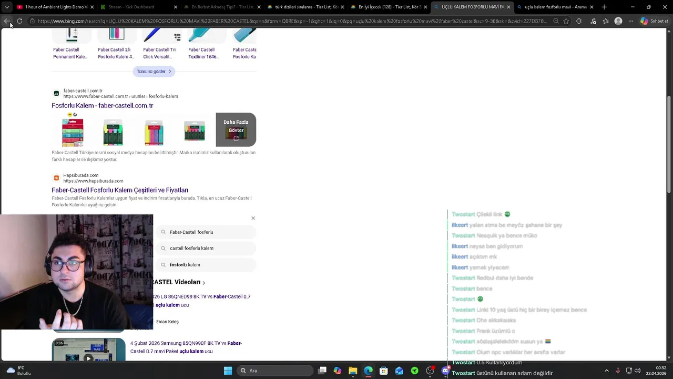This screenshot has height=379, width=673.
Task: Switch to the En Berbat Arkadaş Tipi tab
Action: (x=223, y=7)
